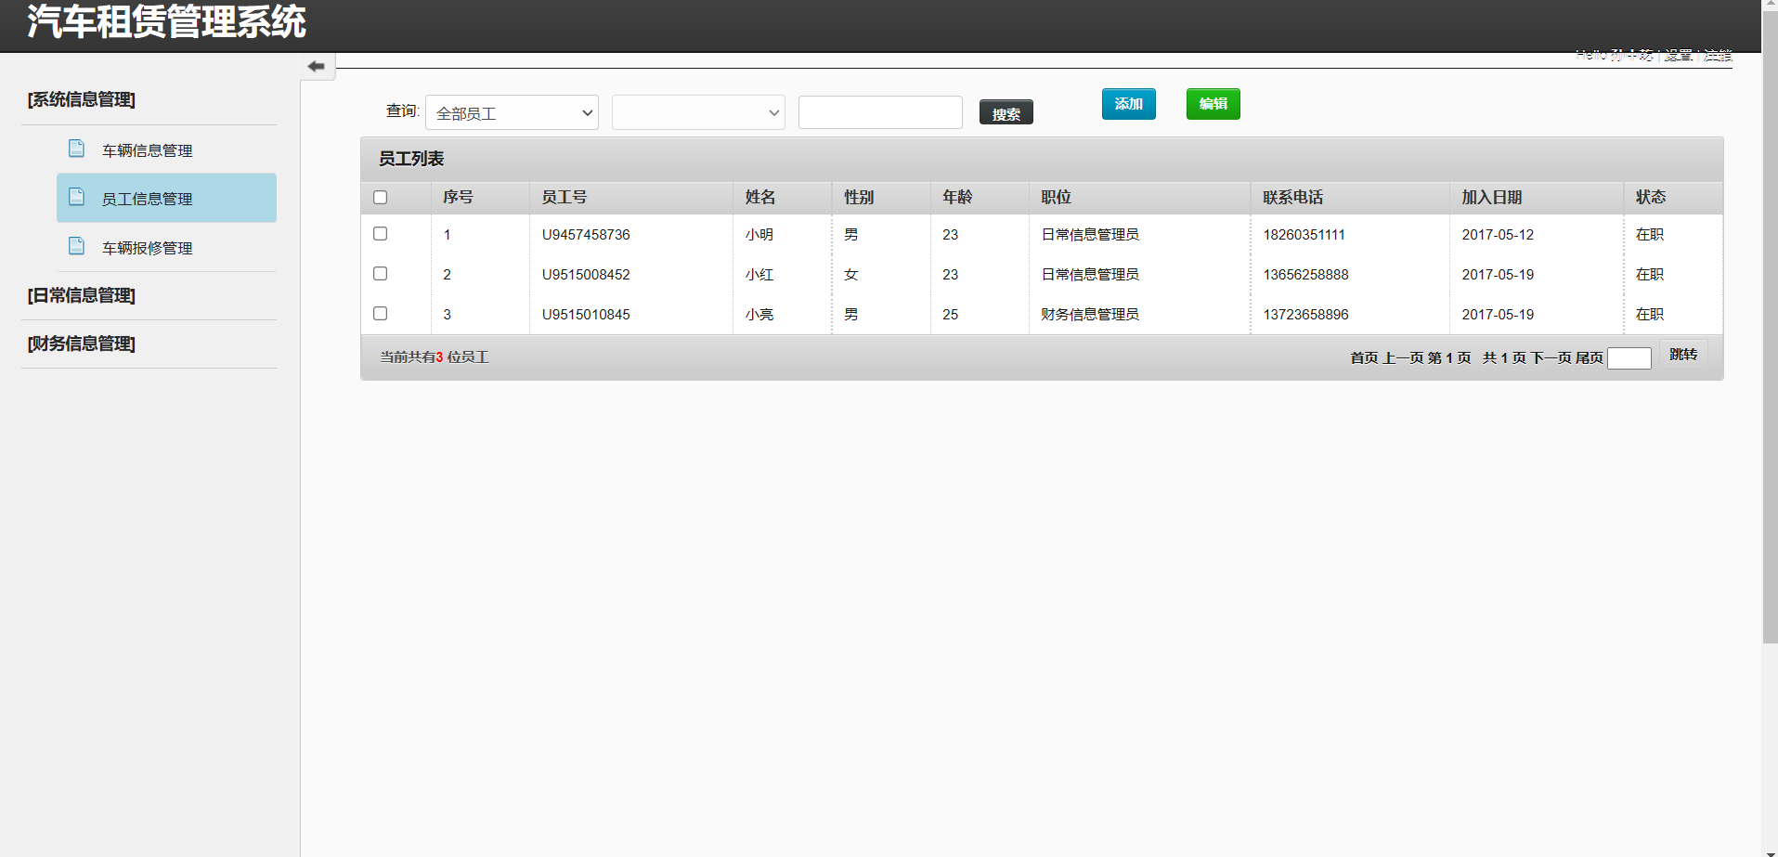Click the black 搜索 button

point(1006,113)
